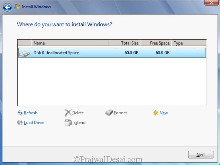This screenshot has height=165, width=220.
Task: Create a partition with the New link
Action: pyautogui.click(x=164, y=113)
